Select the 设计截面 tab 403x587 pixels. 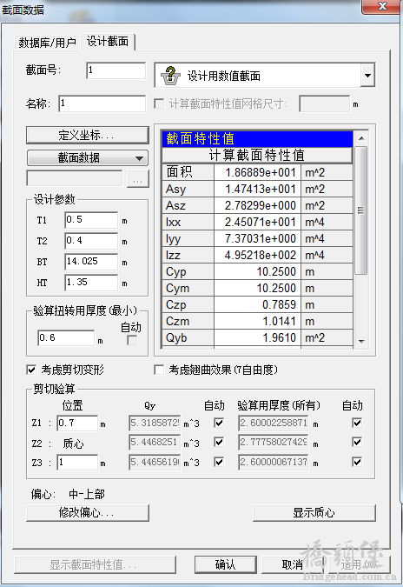point(108,41)
